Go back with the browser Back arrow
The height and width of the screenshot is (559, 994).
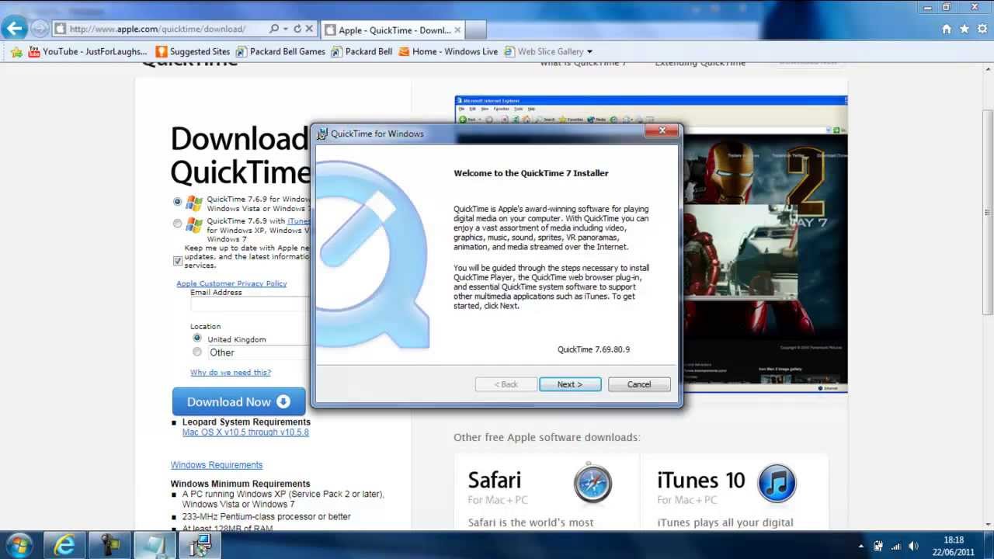14,29
